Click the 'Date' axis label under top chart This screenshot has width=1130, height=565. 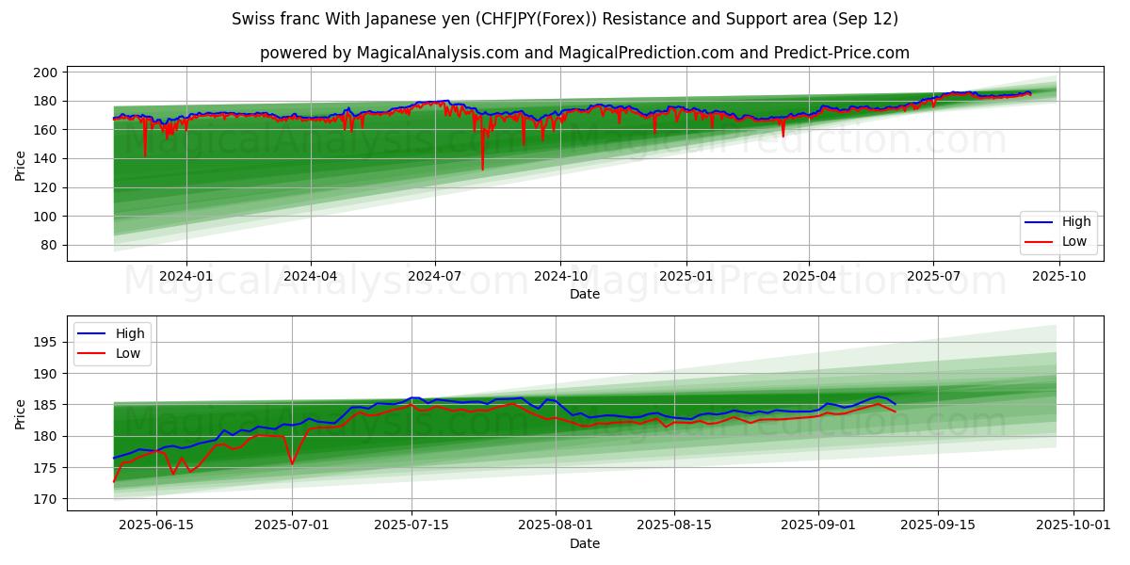pos(584,295)
